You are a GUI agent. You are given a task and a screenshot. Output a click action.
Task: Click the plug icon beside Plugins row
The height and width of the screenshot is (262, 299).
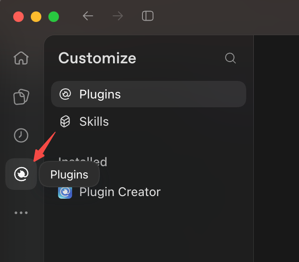65,94
